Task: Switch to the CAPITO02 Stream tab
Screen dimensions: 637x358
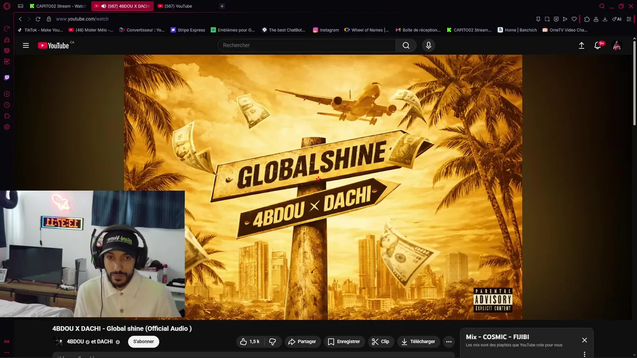Action: click(58, 6)
